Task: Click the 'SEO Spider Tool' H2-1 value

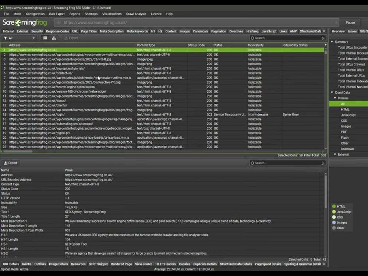Action: pos(76,244)
